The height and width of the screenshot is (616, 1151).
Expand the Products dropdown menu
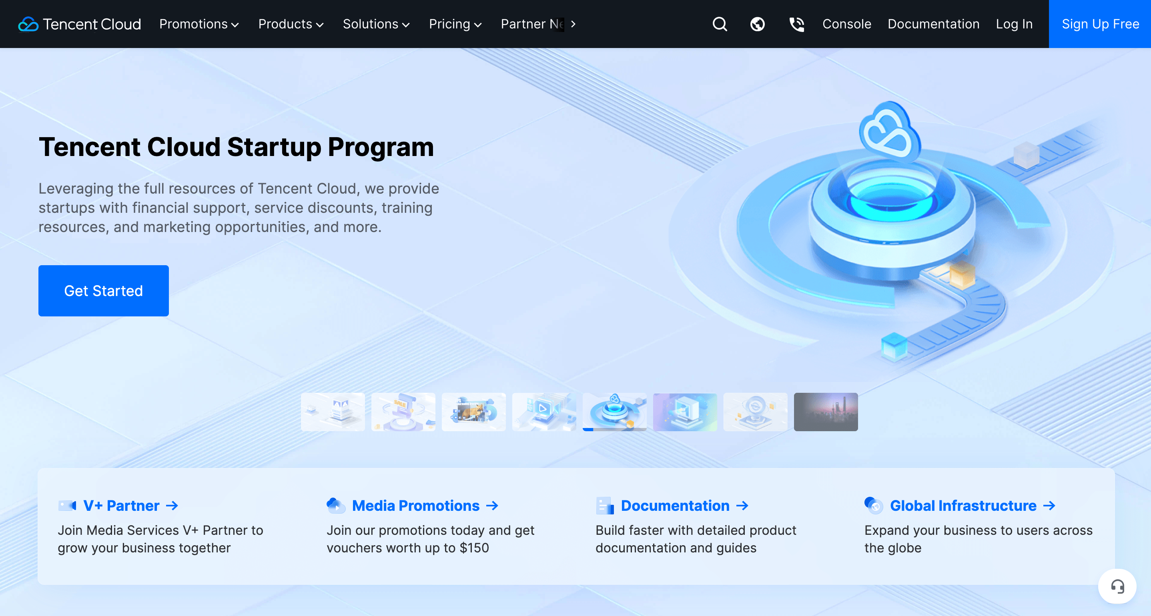point(291,24)
